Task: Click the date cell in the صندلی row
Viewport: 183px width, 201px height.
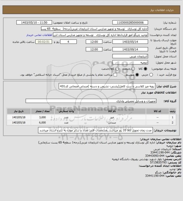Action: coord(19,122)
